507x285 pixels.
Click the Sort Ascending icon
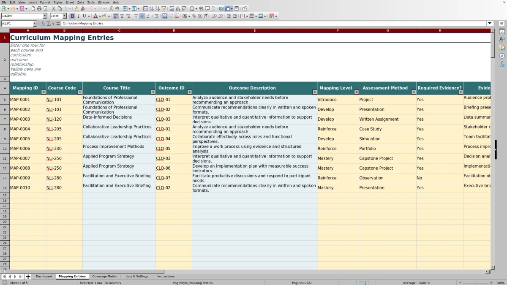[x=151, y=8]
